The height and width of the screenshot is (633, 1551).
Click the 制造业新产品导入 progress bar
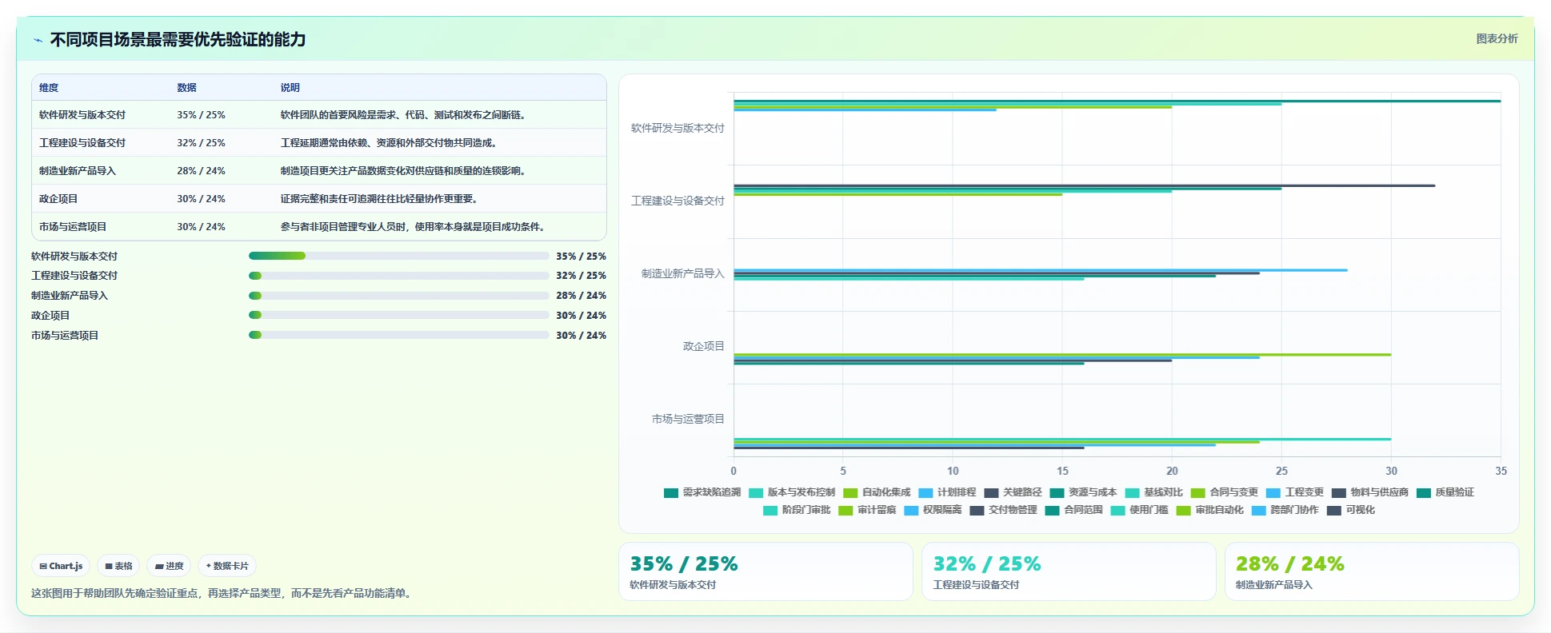coord(398,296)
